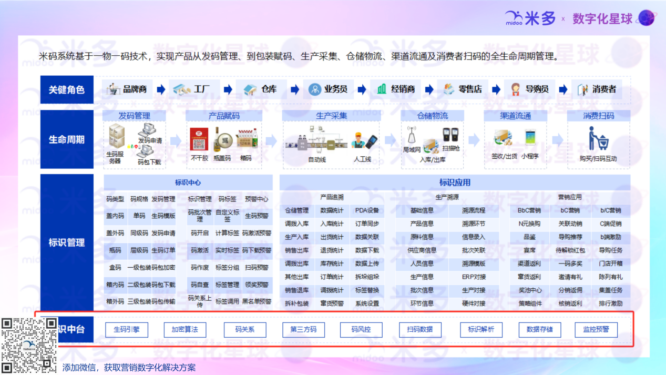Click the 生码服务器 server icon
This screenshot has width=666, height=375.
[x=116, y=138]
